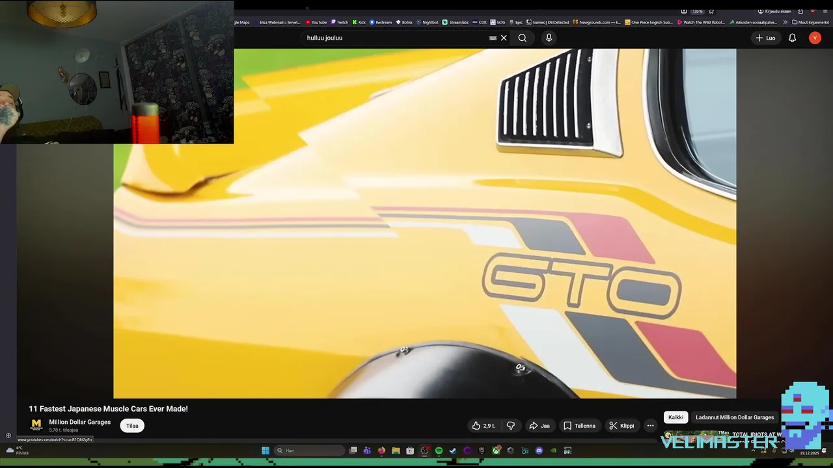Open OBS Studio from taskbar
This screenshot has width=833, height=468.
click(424, 450)
